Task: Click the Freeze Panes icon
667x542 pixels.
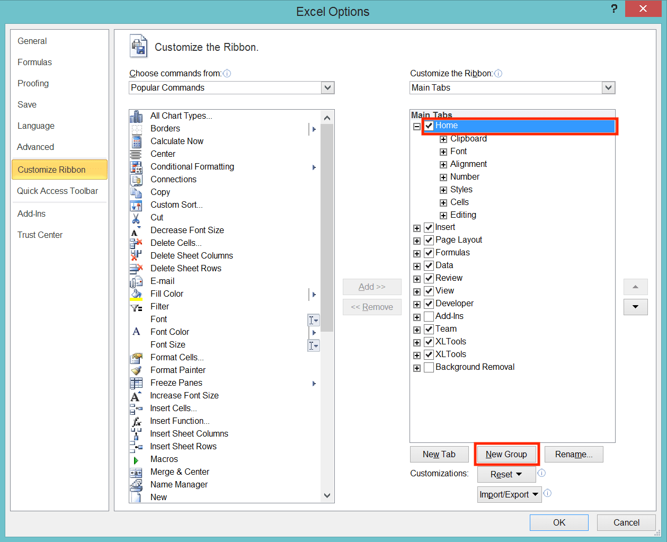Action: click(136, 383)
